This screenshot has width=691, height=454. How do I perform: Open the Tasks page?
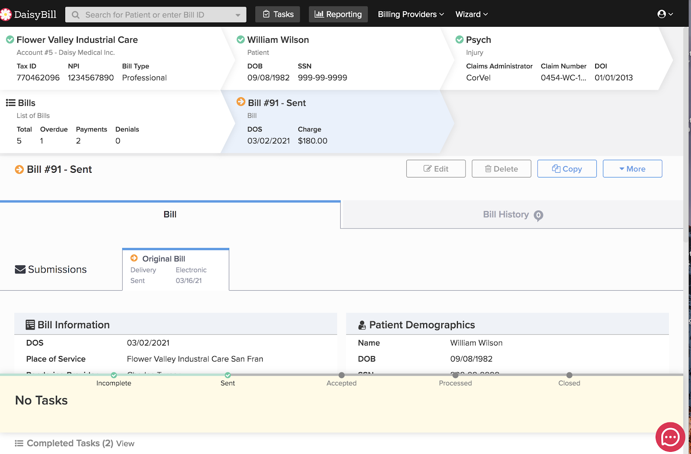(278, 14)
